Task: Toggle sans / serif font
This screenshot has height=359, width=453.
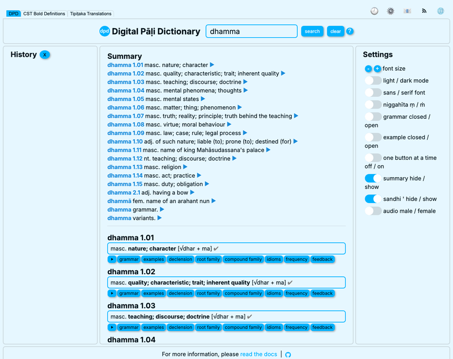Action: [373, 92]
